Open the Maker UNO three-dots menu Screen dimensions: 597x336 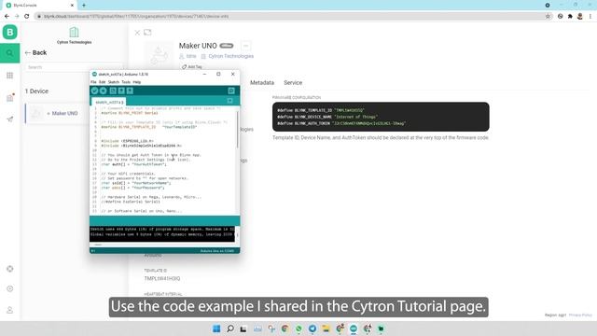245,46
